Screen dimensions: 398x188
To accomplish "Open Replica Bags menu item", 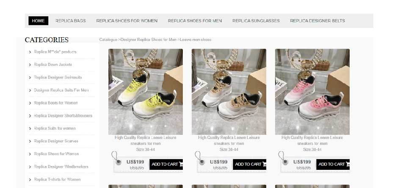I will tap(71, 21).
